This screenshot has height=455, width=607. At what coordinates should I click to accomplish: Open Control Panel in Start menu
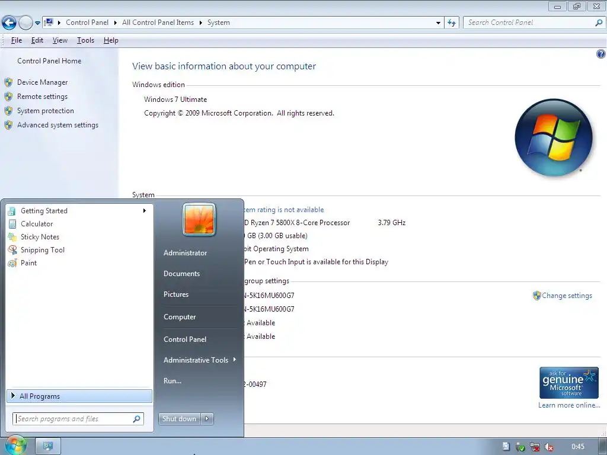(x=185, y=339)
